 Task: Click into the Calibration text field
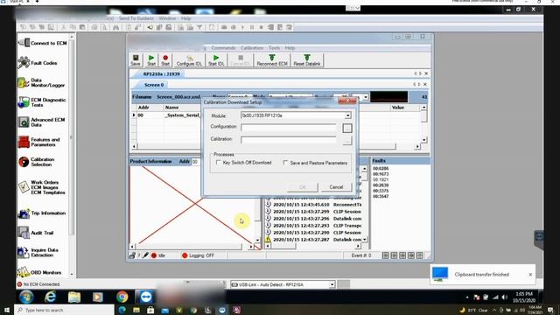289,140
